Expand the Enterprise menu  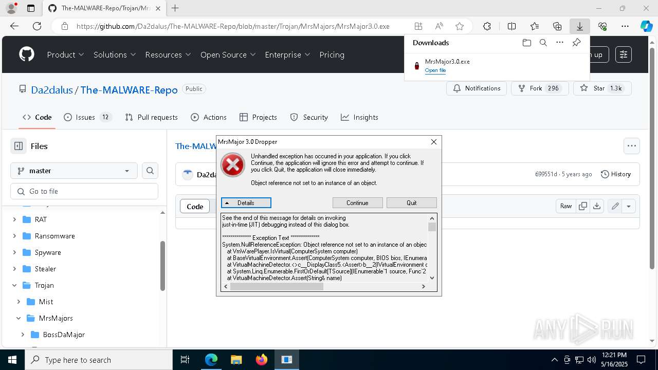pyautogui.click(x=287, y=54)
